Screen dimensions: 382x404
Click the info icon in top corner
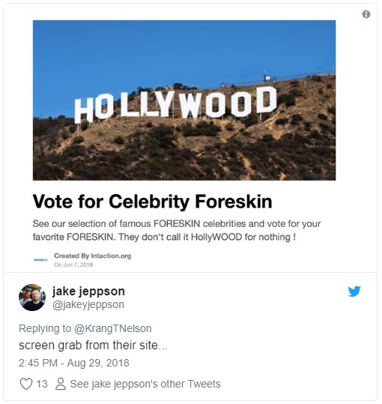coord(366,14)
